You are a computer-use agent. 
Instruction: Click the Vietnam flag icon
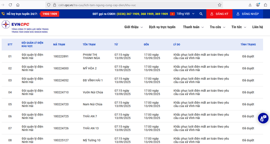pyautogui.click(x=172, y=14)
